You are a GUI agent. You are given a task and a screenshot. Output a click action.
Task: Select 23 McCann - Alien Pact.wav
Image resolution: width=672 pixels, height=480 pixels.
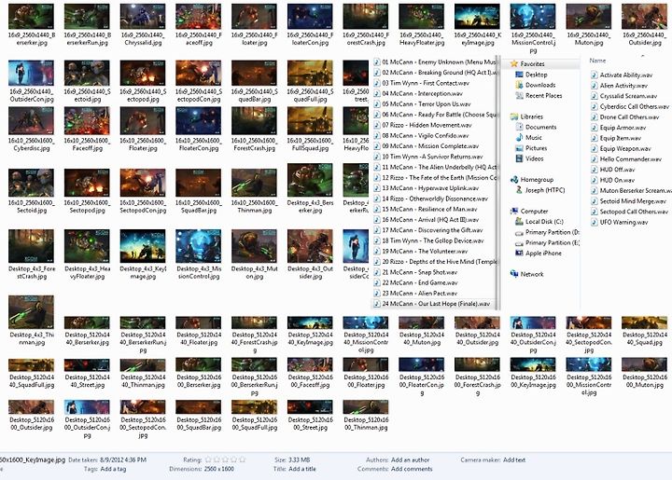tap(415, 293)
